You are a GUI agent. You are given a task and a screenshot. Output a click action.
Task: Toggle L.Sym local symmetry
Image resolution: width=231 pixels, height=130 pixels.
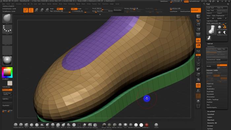(198, 51)
